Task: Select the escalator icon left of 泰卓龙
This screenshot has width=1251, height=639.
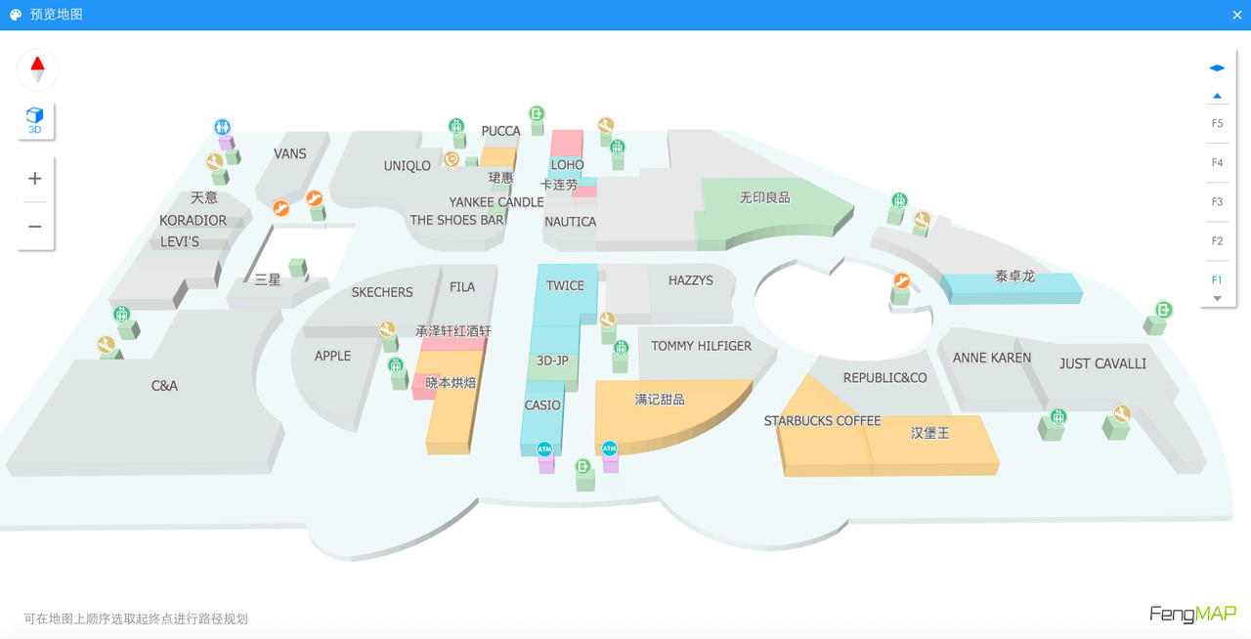Action: pos(901,281)
